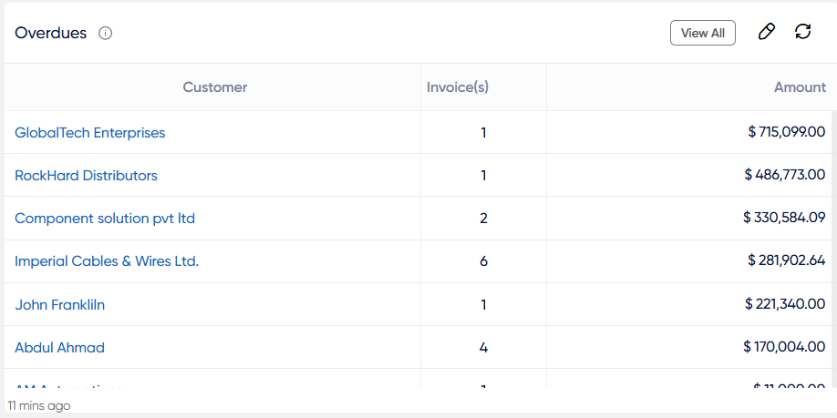Open RockHard Distributors customer link
The image size is (837, 418).
[x=86, y=176]
